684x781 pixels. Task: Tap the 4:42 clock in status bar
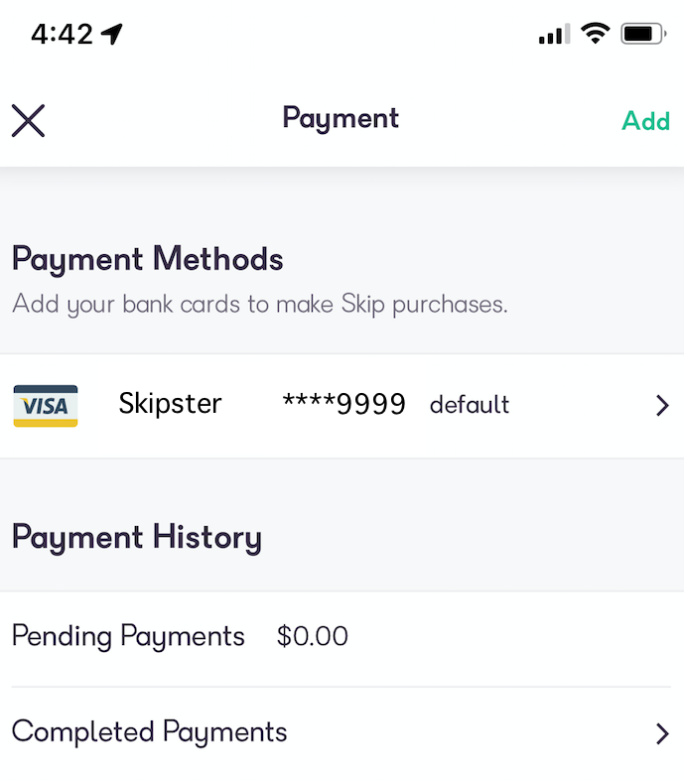click(62, 35)
